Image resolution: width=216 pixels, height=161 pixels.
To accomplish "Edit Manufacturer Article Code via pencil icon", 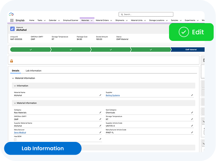I will click(x=192, y=132).
